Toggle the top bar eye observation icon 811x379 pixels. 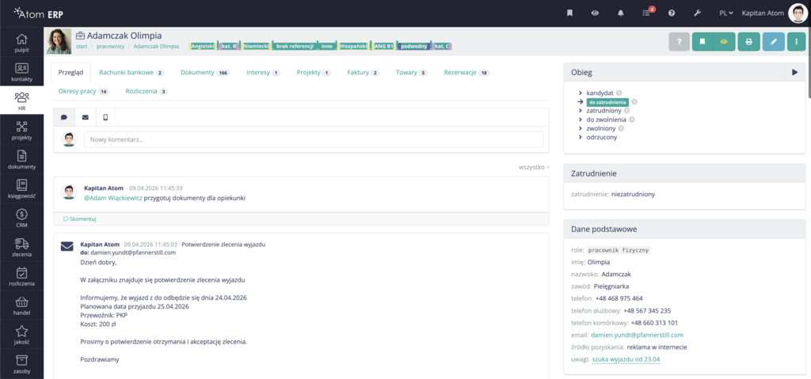point(595,13)
